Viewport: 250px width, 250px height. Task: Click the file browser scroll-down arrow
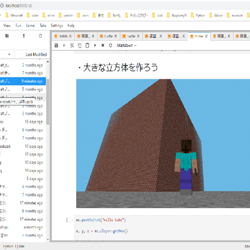coord(47,239)
